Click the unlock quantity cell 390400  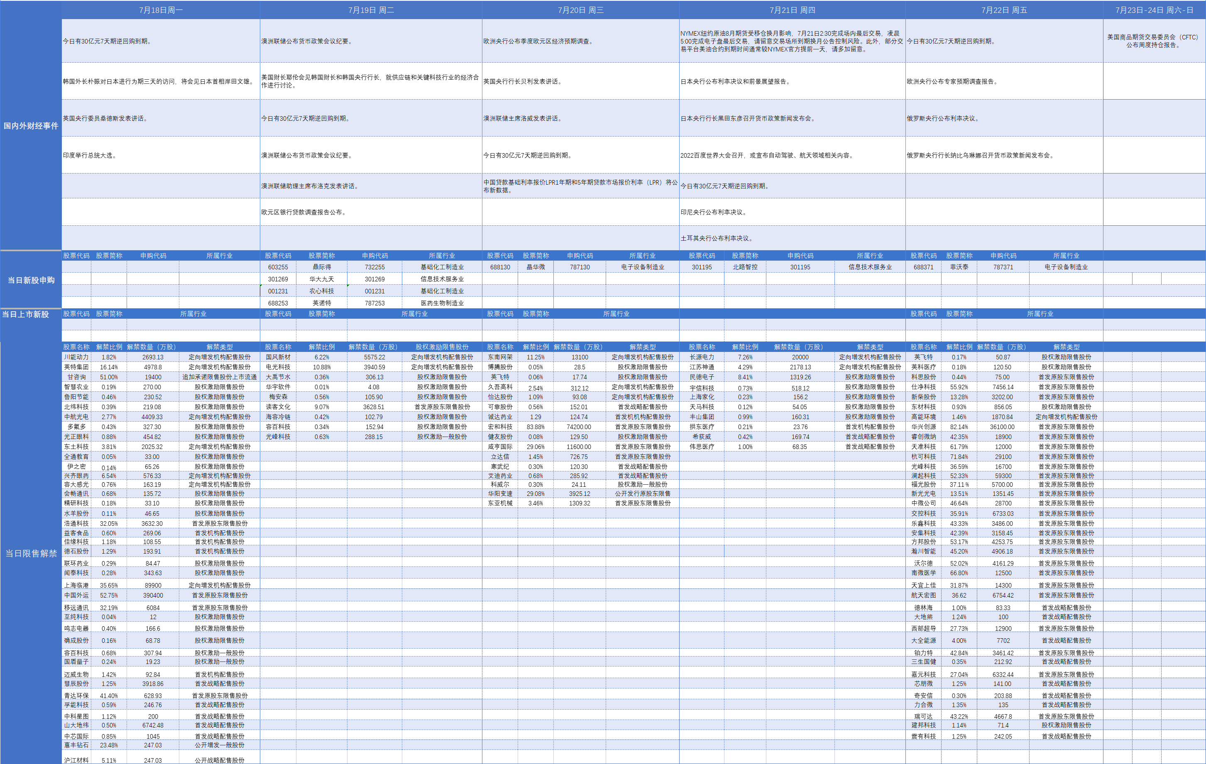pyautogui.click(x=153, y=595)
